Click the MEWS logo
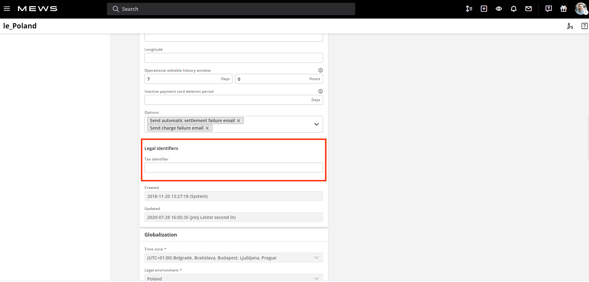This screenshot has height=282, width=589. pyautogui.click(x=37, y=8)
